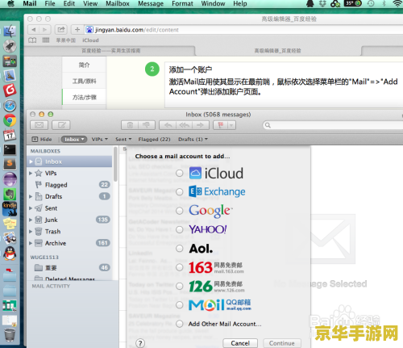This screenshot has height=348, width=403.
Task: Open the Sent favorites dropdown
Action: (x=123, y=140)
